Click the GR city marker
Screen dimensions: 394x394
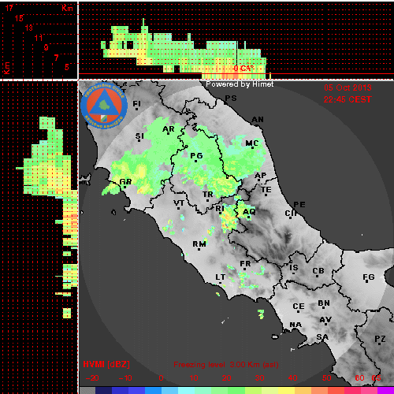tap(125, 187)
